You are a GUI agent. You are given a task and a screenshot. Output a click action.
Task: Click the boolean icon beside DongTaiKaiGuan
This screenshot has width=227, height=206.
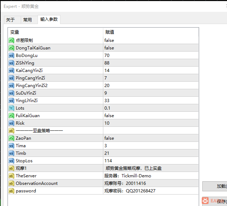[11, 48]
